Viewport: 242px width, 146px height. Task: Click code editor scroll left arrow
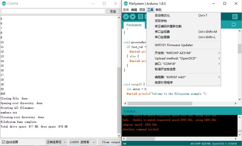tap(125, 103)
